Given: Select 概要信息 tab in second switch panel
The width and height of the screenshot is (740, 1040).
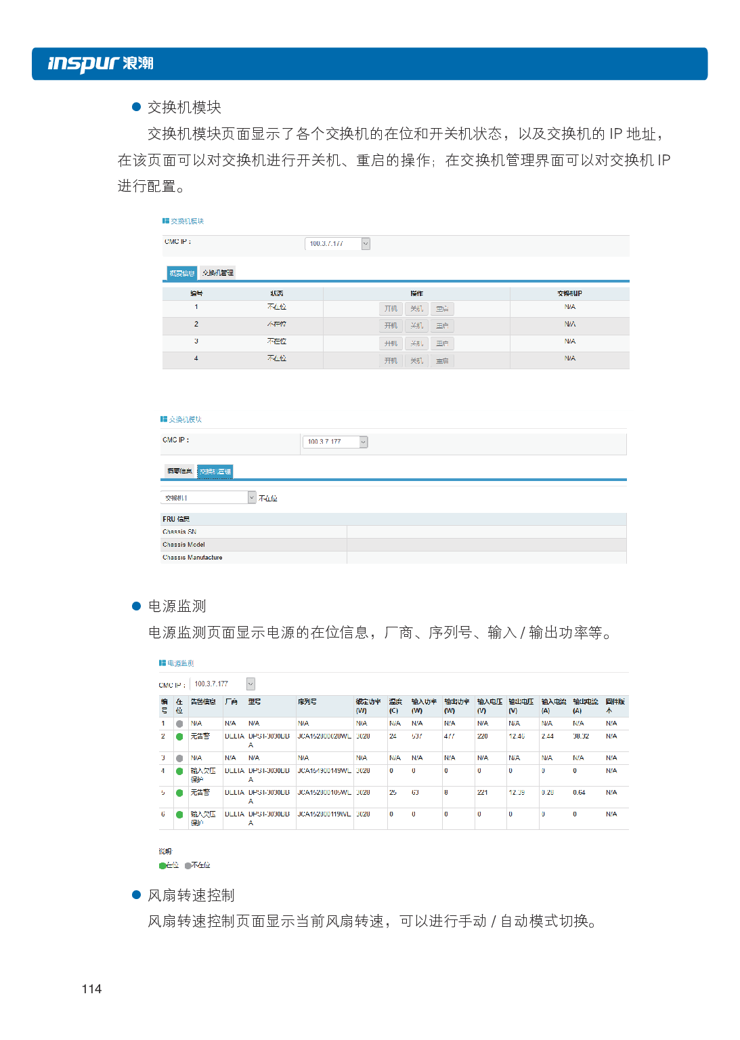Looking at the screenshot, I should (x=179, y=472).
